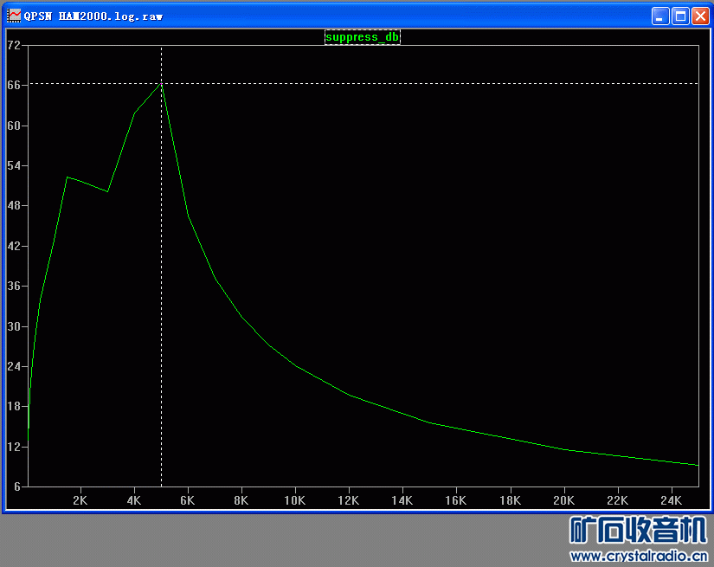Click the 66 tick label on the vertical axis

click(14, 85)
